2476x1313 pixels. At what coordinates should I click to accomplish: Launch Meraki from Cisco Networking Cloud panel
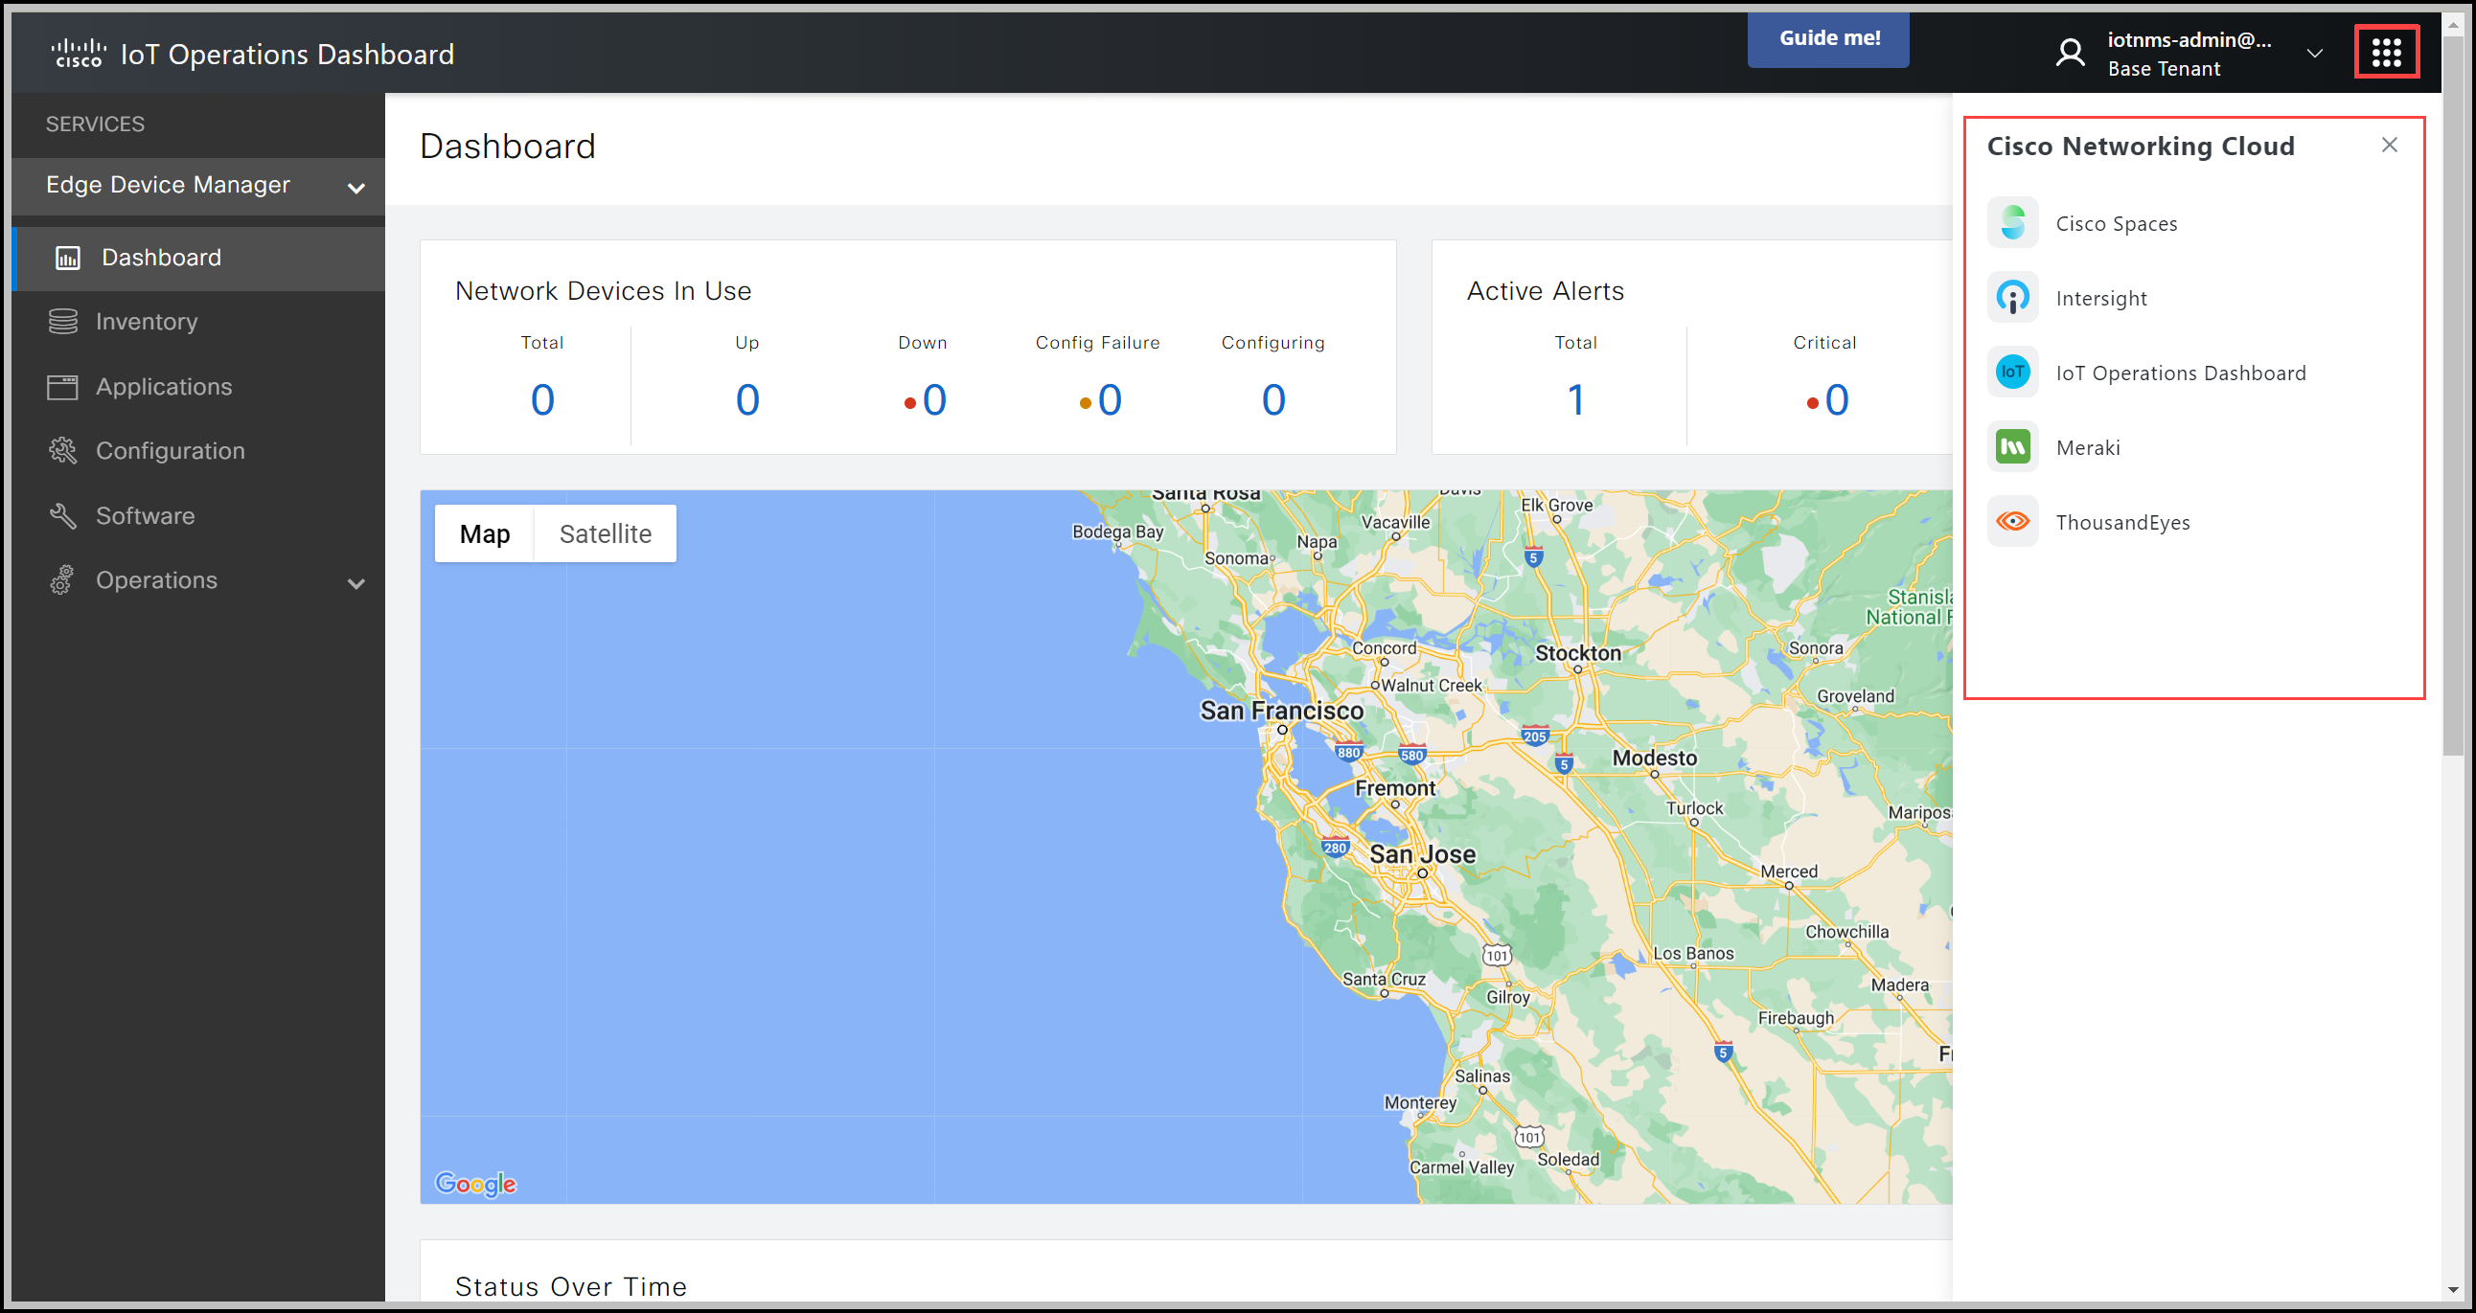point(2088,446)
